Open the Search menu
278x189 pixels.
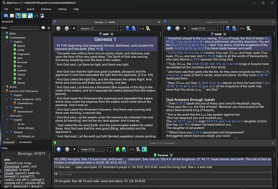coord(30,9)
